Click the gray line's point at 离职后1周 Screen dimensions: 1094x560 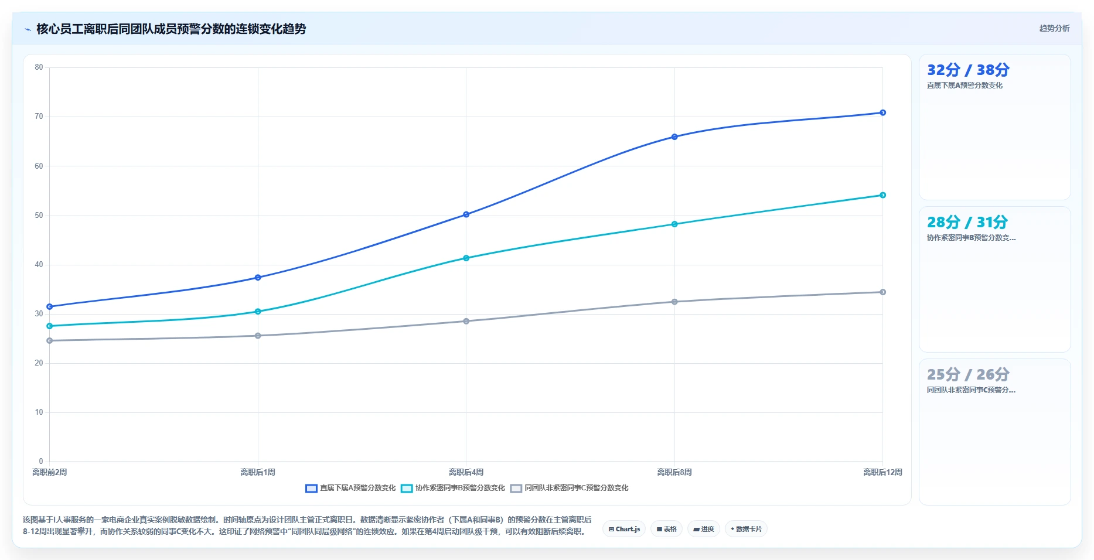258,336
